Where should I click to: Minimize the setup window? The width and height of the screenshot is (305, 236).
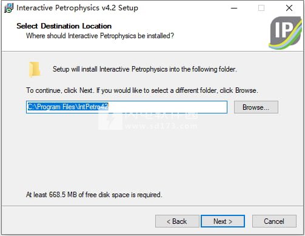click(234, 8)
